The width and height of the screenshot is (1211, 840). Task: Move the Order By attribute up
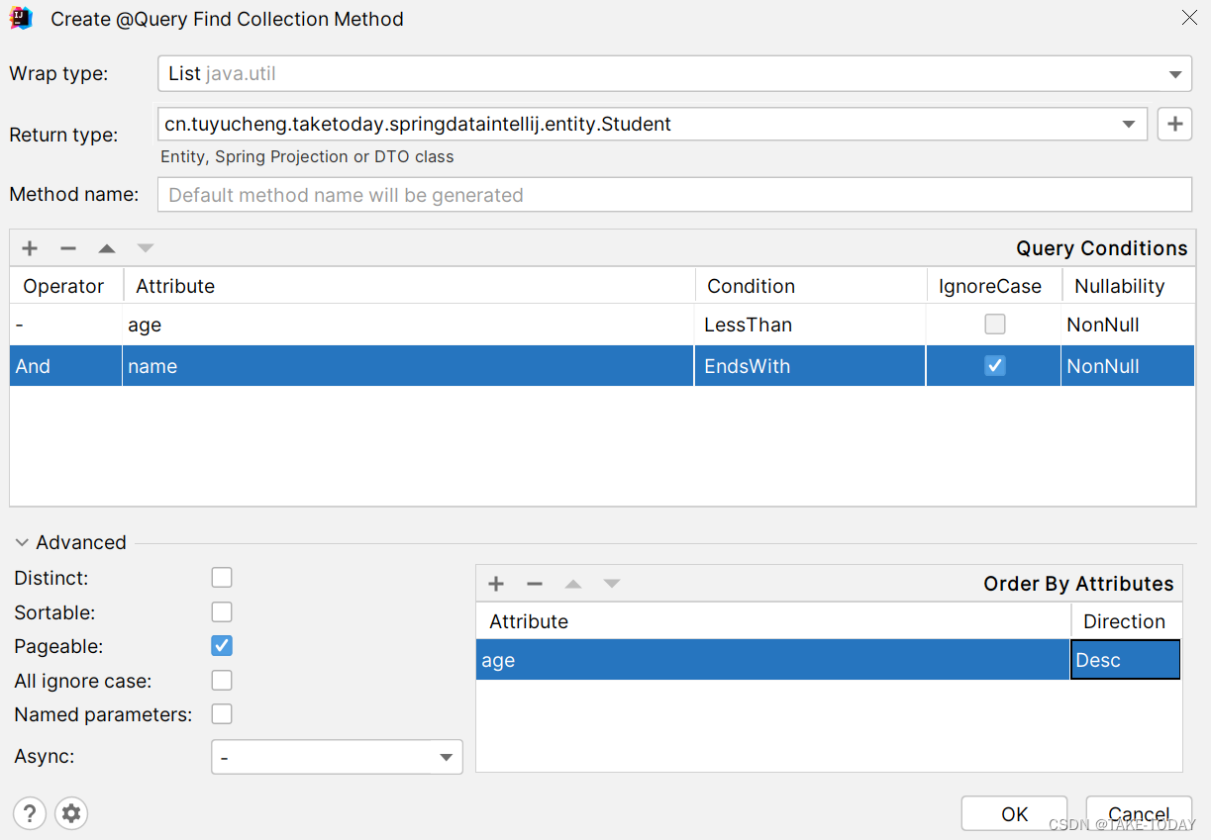click(x=573, y=584)
